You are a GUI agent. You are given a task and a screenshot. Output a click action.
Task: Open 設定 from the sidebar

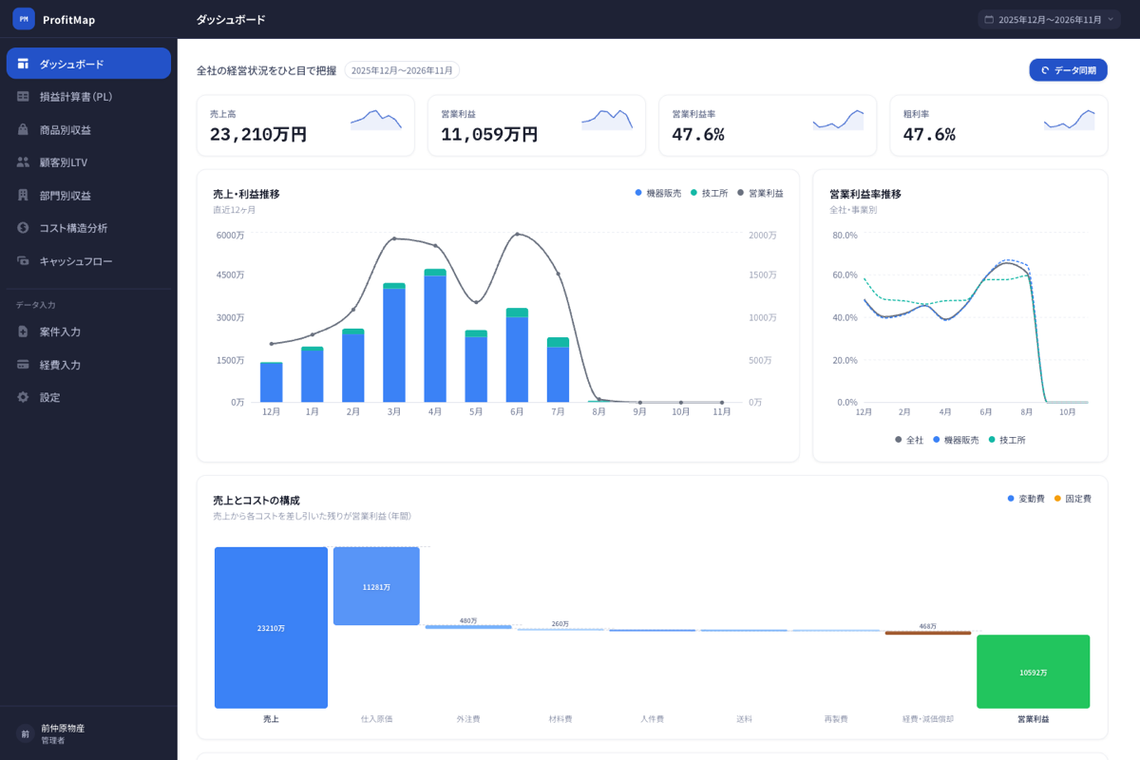[88, 397]
